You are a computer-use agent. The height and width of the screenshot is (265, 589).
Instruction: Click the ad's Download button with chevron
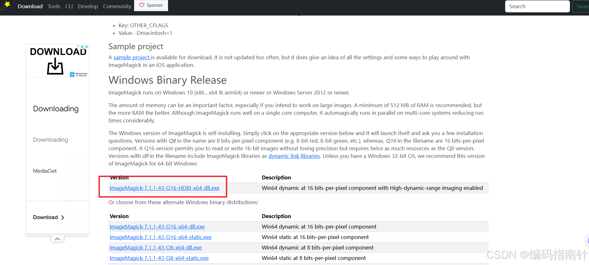click(x=49, y=217)
